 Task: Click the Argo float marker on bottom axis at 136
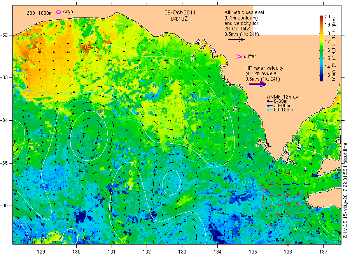point(288,244)
